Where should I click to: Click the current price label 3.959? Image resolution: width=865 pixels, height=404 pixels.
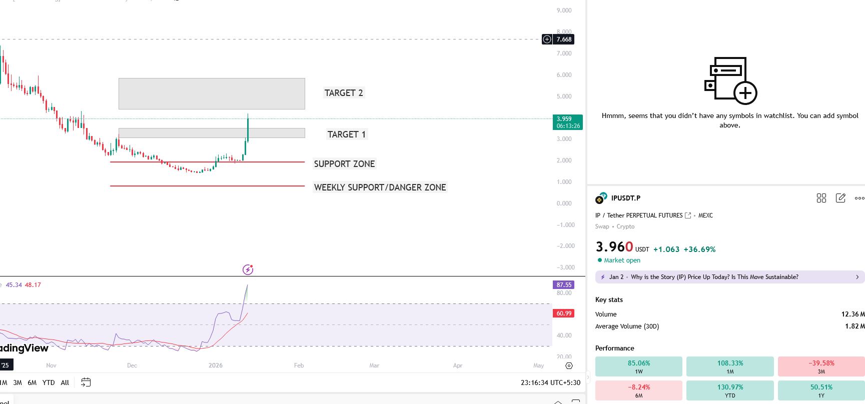coord(567,122)
